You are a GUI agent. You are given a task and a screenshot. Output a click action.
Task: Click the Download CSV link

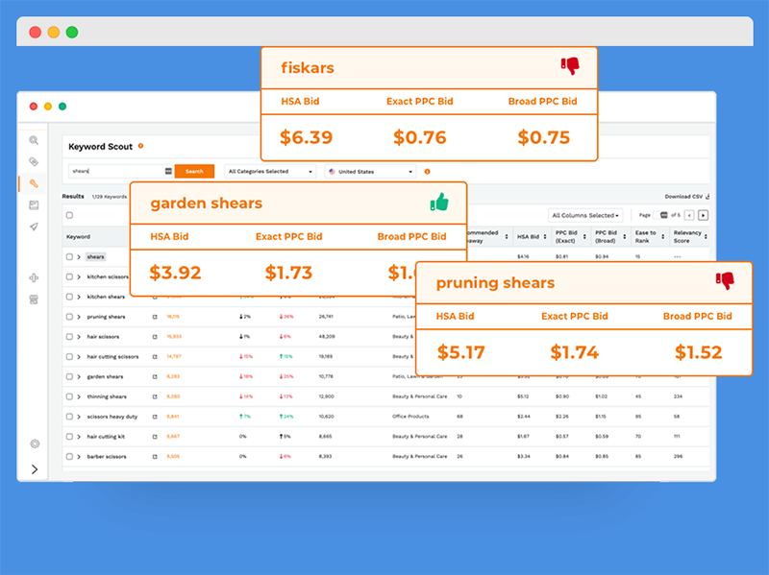[x=687, y=197]
